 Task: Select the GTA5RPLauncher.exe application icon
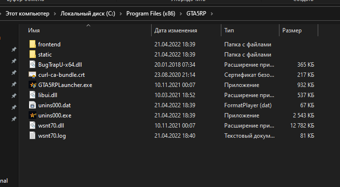(x=32, y=85)
